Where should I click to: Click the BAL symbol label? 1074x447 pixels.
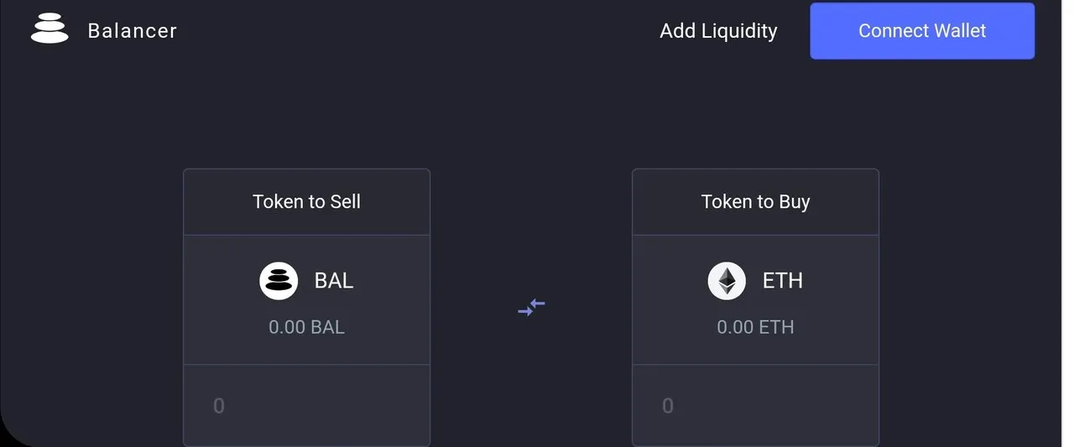[334, 281]
